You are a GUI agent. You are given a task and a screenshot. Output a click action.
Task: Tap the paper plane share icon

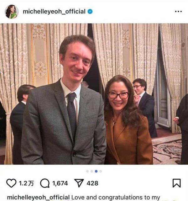[x=79, y=183]
